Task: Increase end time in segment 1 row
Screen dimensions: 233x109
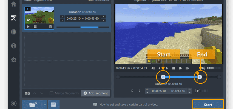Action: pos(103,17)
